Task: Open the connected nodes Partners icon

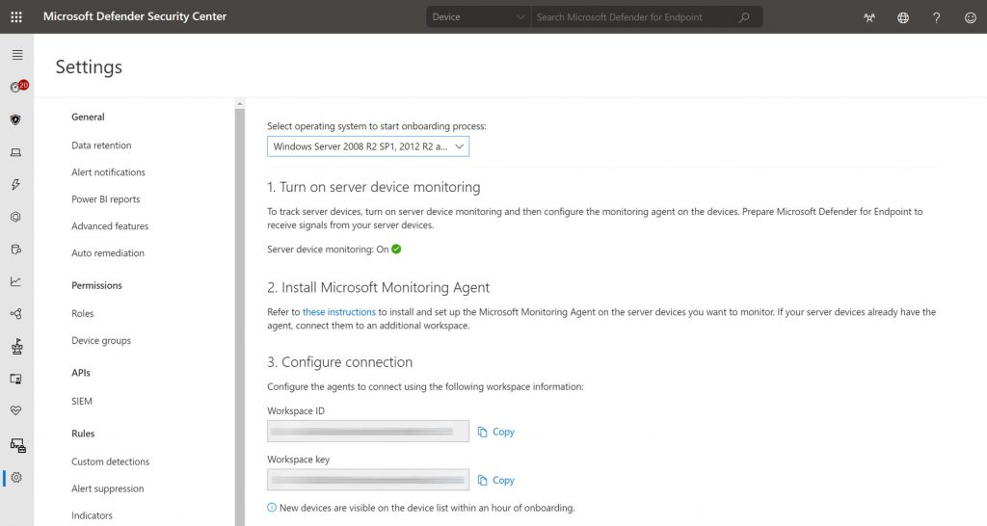Action: click(15, 313)
